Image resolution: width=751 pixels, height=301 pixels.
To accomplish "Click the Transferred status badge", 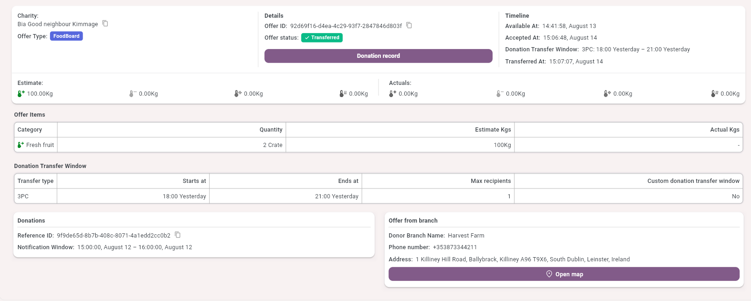I will coord(322,38).
